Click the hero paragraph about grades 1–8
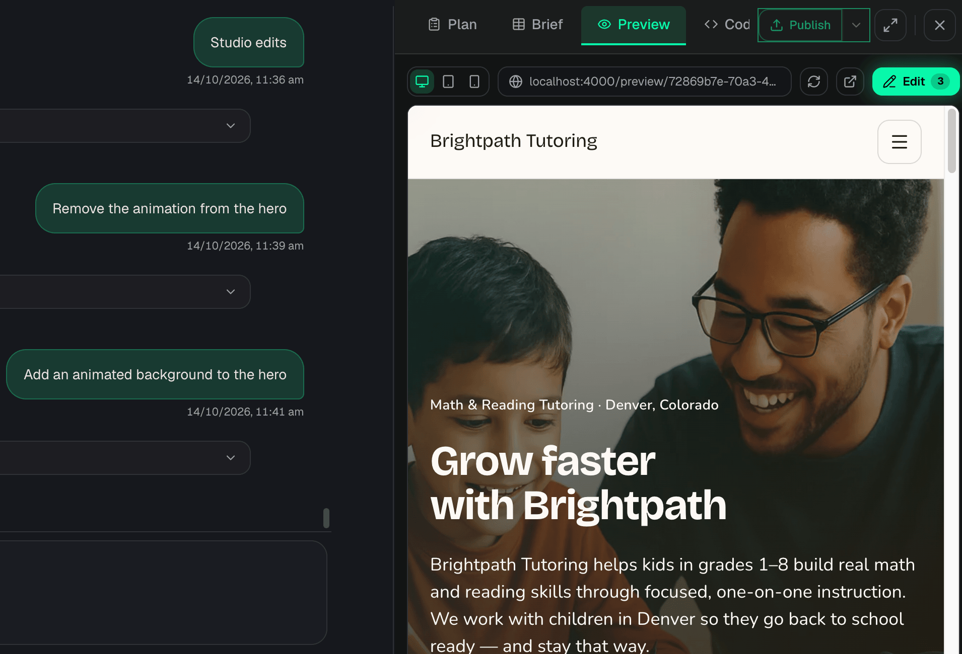 672,605
